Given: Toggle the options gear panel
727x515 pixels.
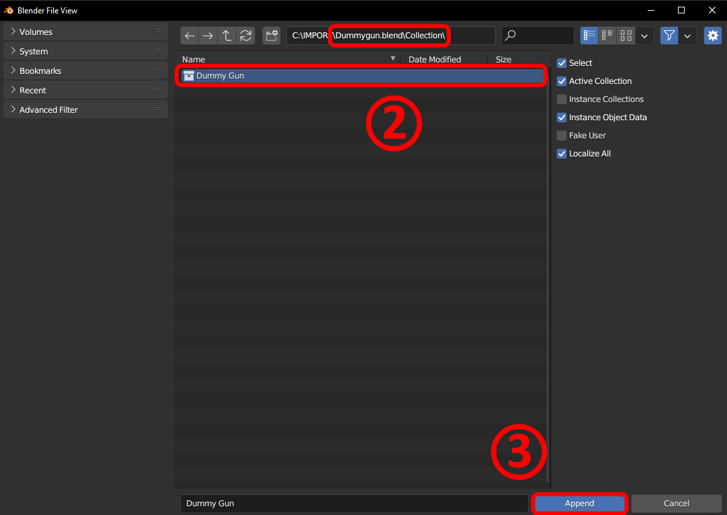Looking at the screenshot, I should click(x=713, y=36).
